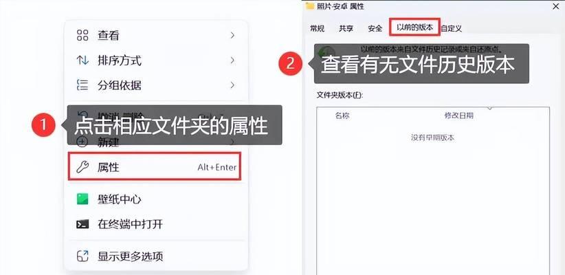Switch to the 以前的版本 tab
The height and width of the screenshot is (275, 565).
pos(414,27)
